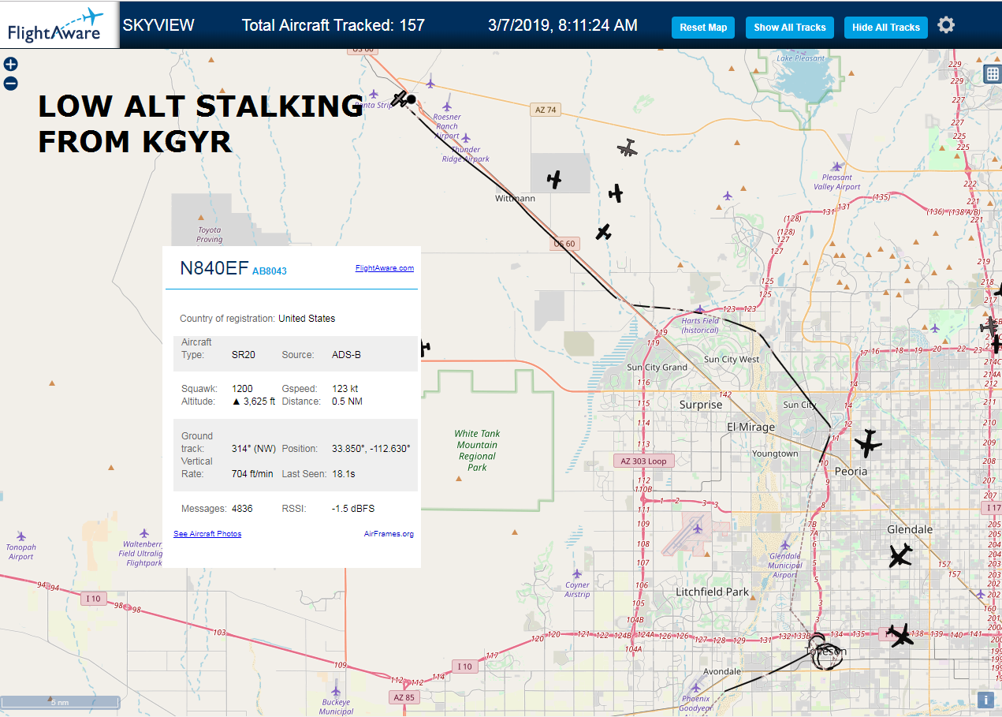Screen dimensions: 1002x717
Task: Click the Squawk value 1200
Action: (x=242, y=389)
